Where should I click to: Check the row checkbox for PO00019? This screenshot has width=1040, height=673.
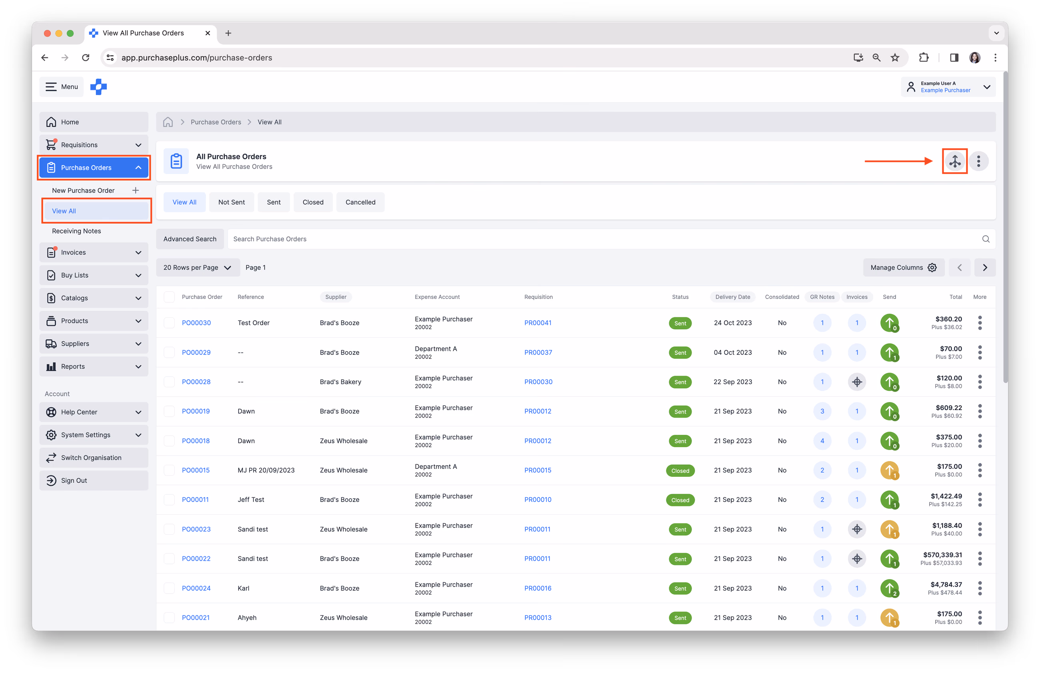coord(169,411)
